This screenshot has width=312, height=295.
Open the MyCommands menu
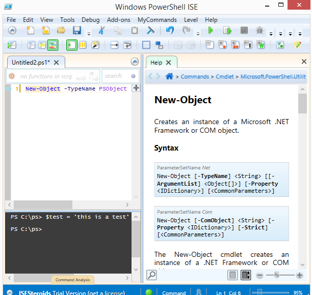[x=157, y=20]
